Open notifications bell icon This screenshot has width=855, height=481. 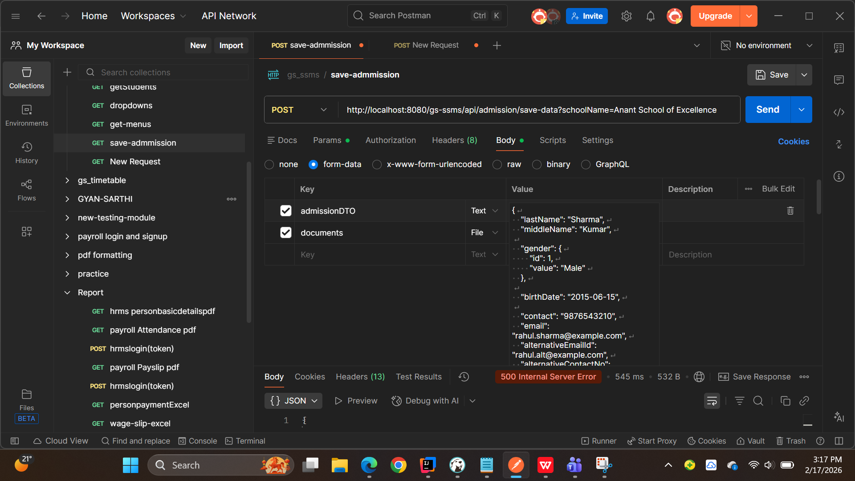coord(651,16)
